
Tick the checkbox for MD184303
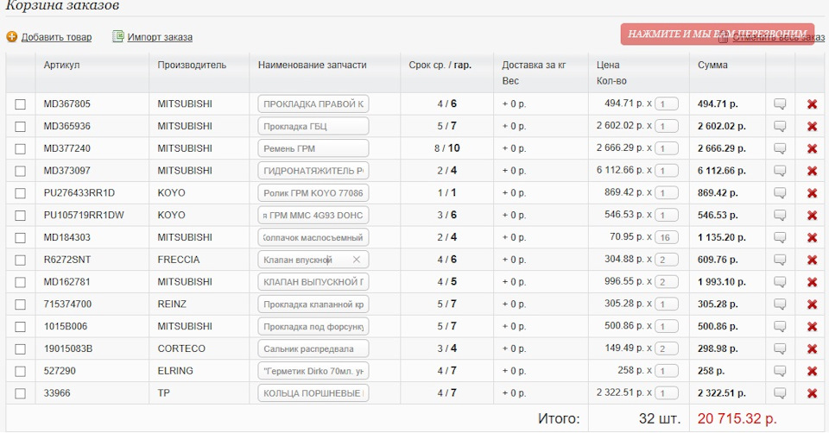(x=20, y=237)
